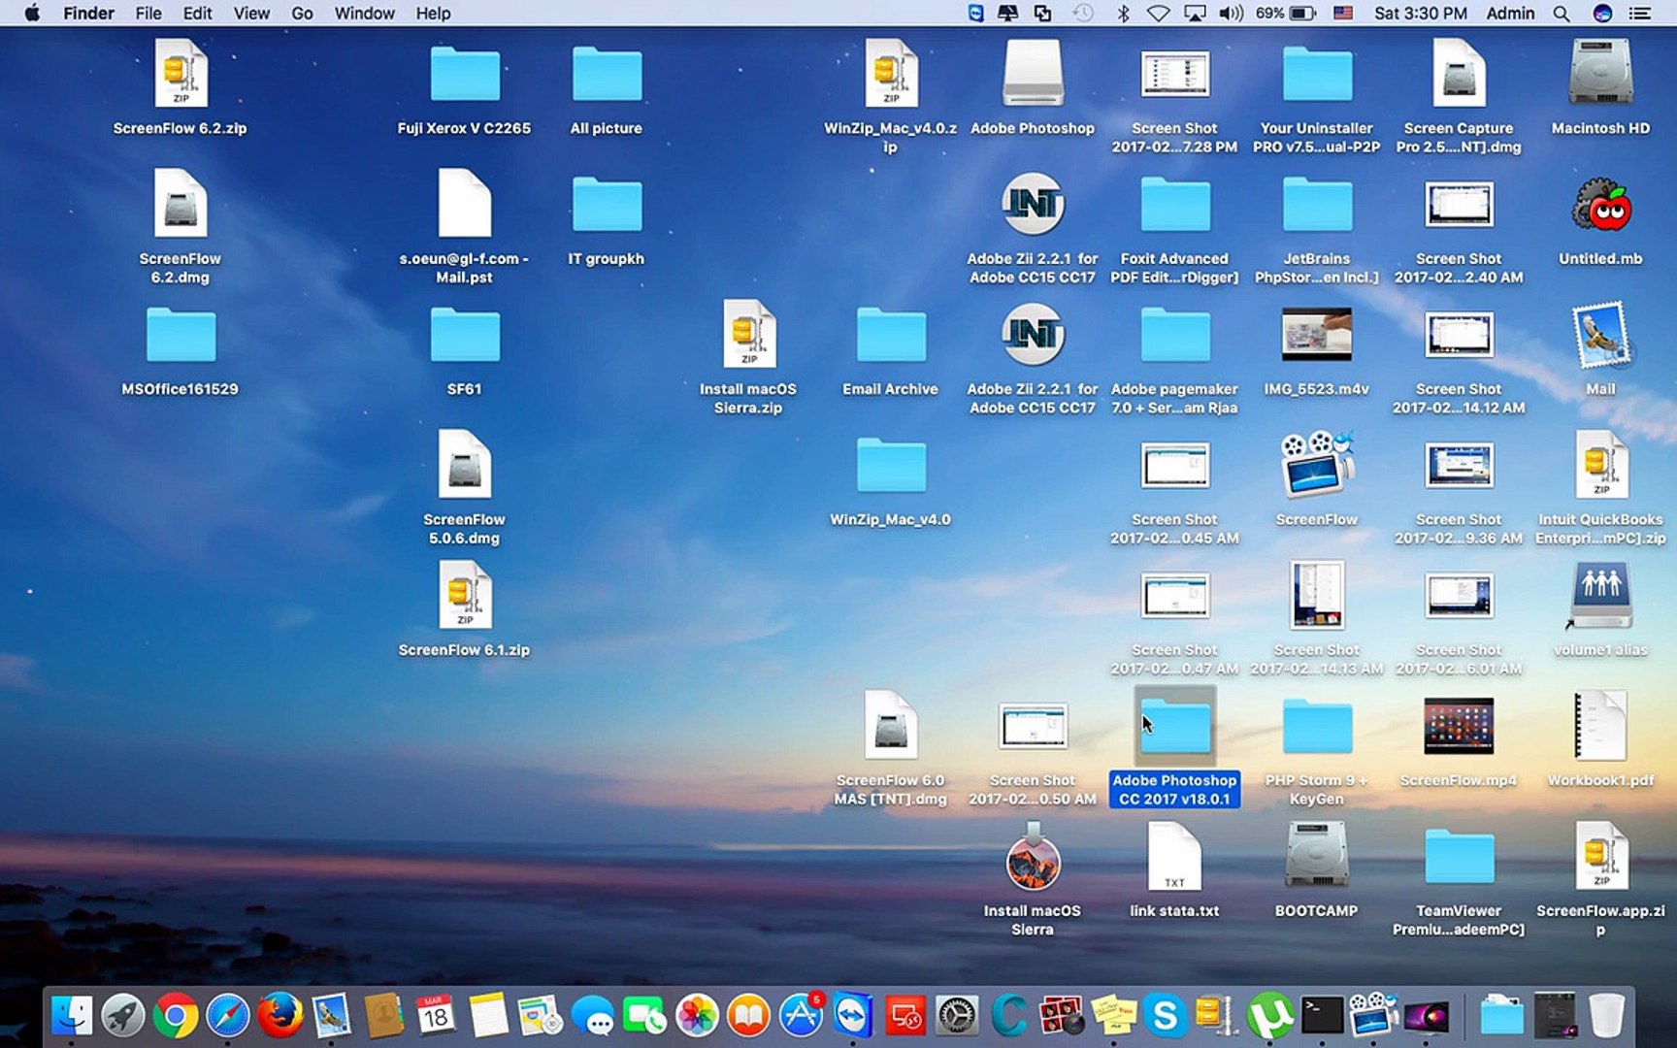Select the IMG_5523.m4v video thumbnail
Viewport: 1677px width, 1048px height.
click(x=1316, y=336)
